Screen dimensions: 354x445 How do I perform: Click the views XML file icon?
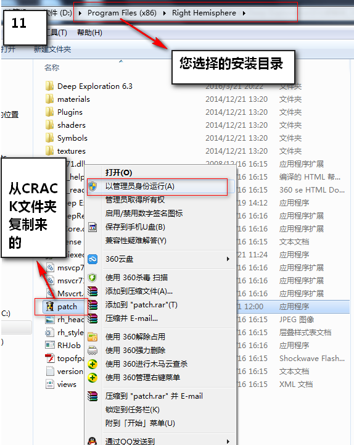pyautogui.click(x=49, y=384)
